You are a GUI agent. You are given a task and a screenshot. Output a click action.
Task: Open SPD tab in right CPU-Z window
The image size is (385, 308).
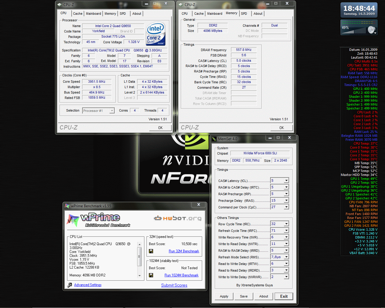[x=244, y=14]
